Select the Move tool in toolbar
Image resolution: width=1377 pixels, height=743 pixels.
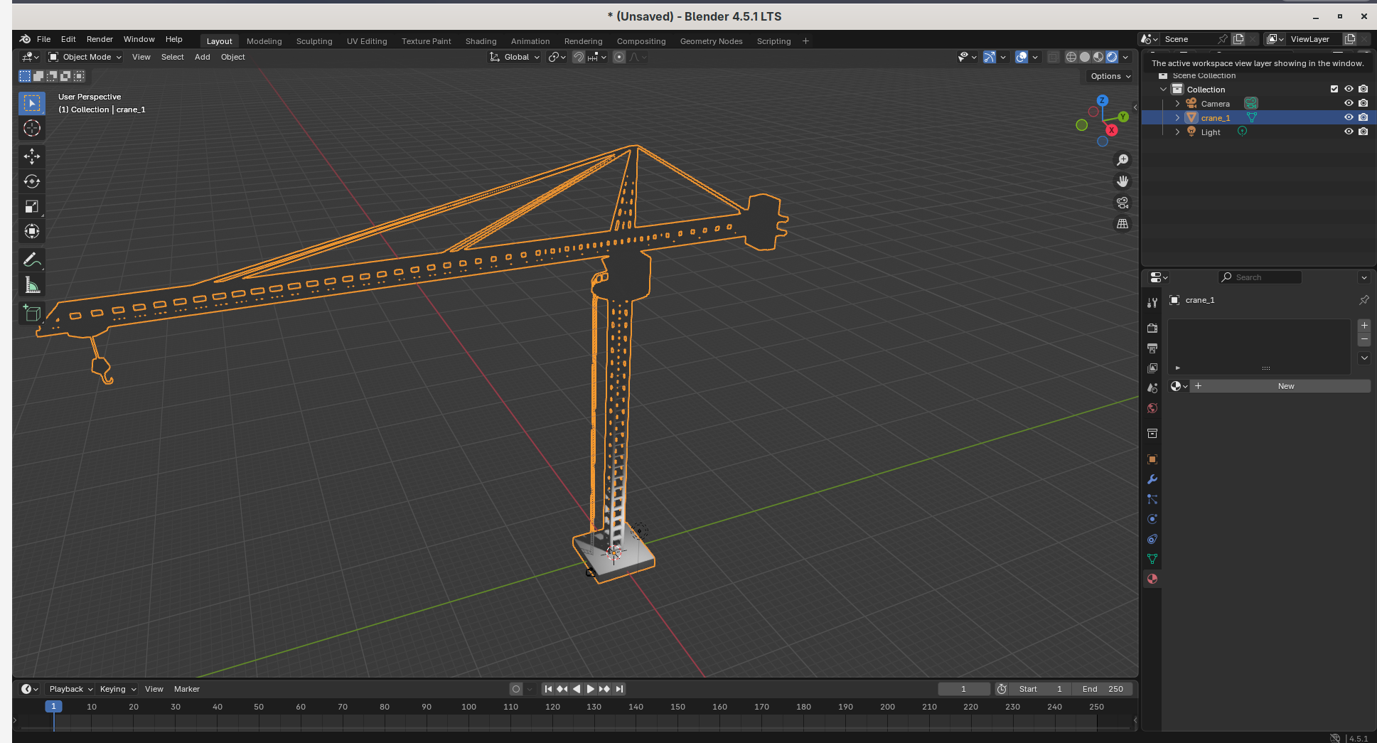tap(32, 156)
